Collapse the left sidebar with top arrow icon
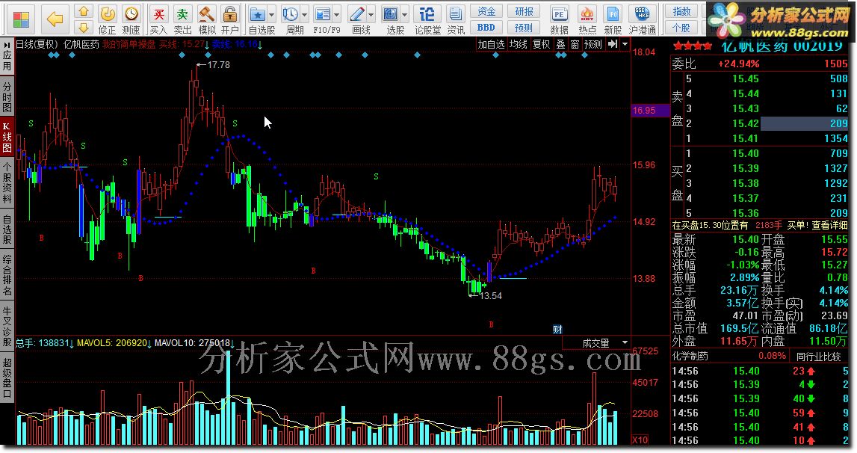This screenshot has height=453, width=857. (7, 44)
